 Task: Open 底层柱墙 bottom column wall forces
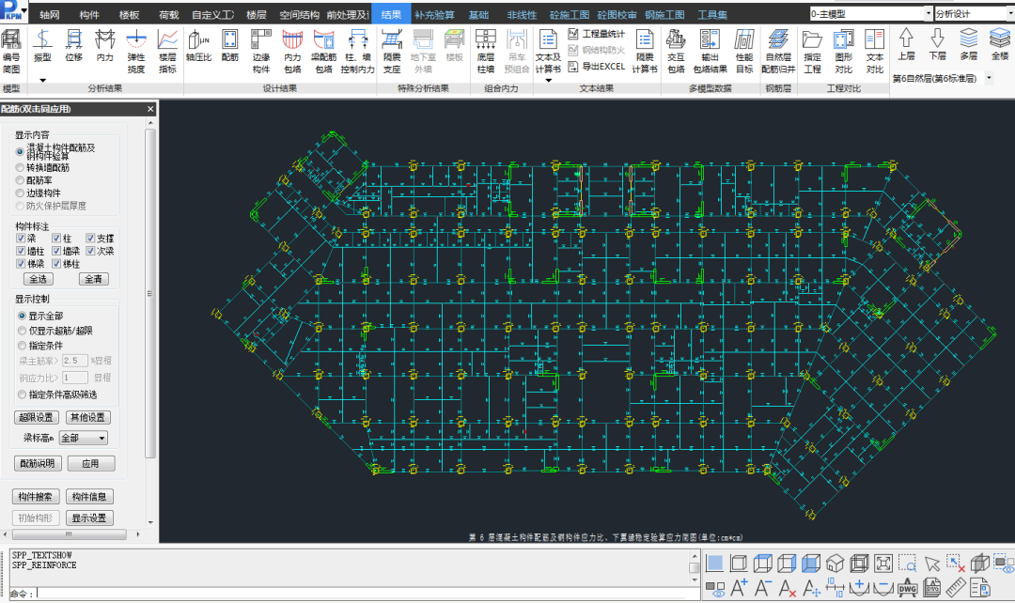click(x=486, y=52)
